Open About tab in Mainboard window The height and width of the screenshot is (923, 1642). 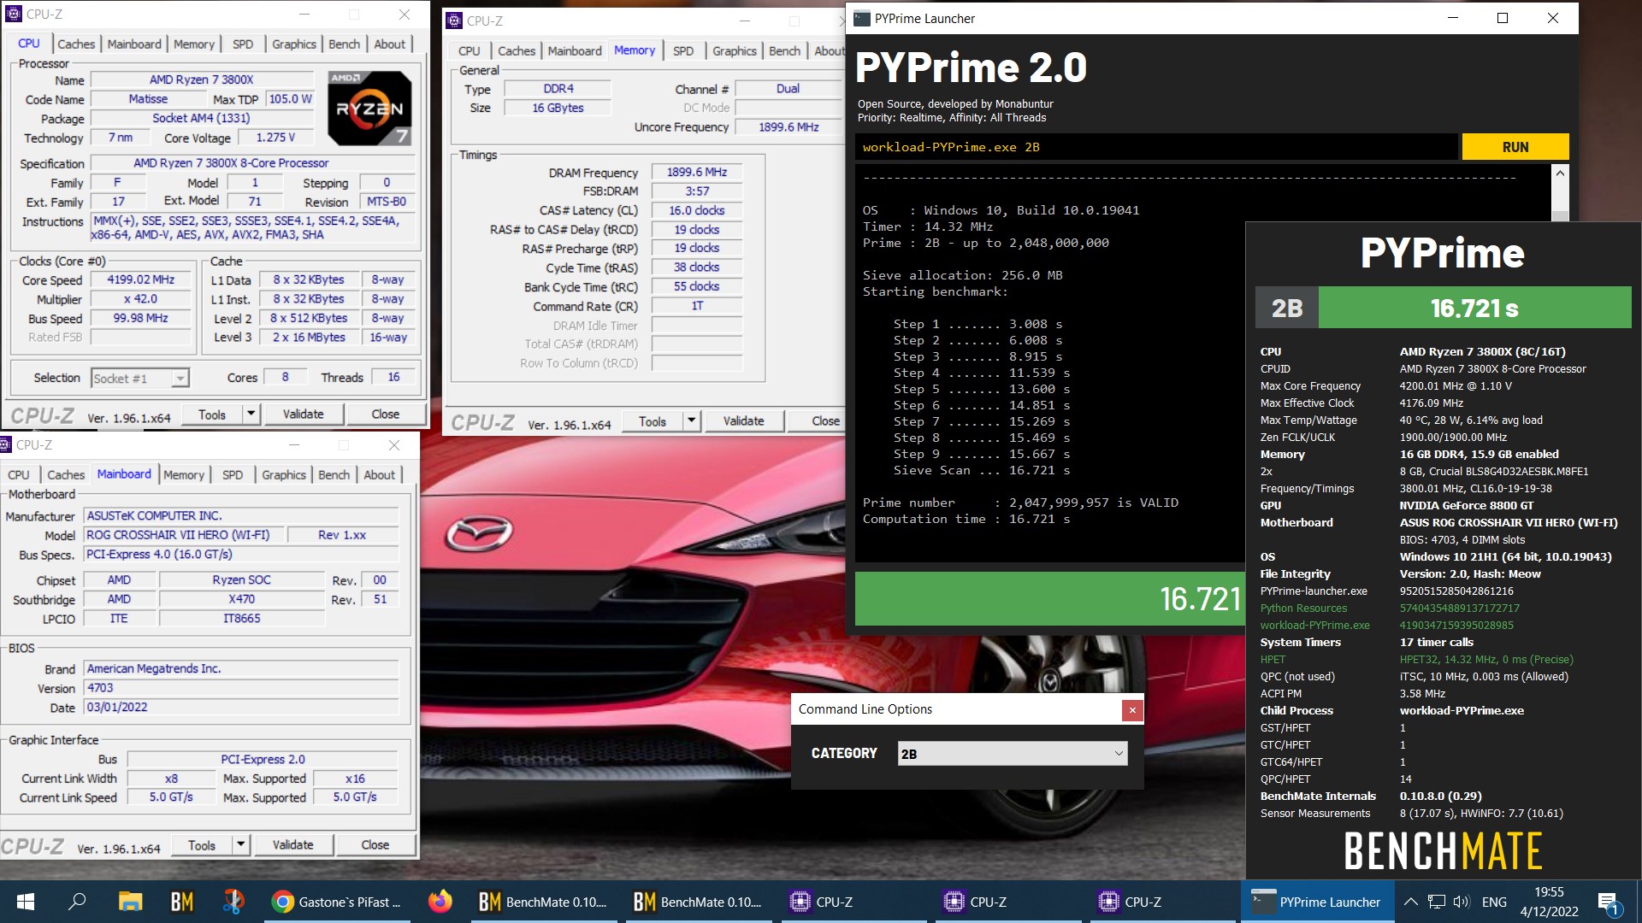[x=379, y=475]
